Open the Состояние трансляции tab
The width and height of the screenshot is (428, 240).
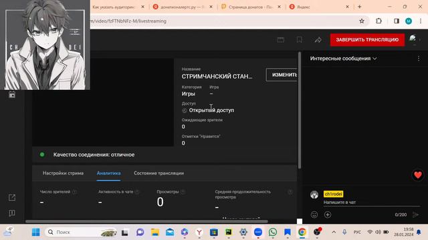pyautogui.click(x=158, y=173)
